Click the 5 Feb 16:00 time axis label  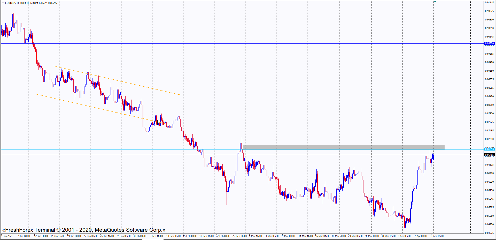point(156,236)
